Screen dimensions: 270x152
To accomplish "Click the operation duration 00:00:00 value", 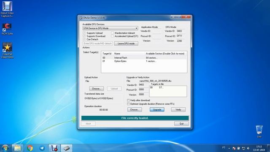I will pyautogui.click(x=104, y=110).
